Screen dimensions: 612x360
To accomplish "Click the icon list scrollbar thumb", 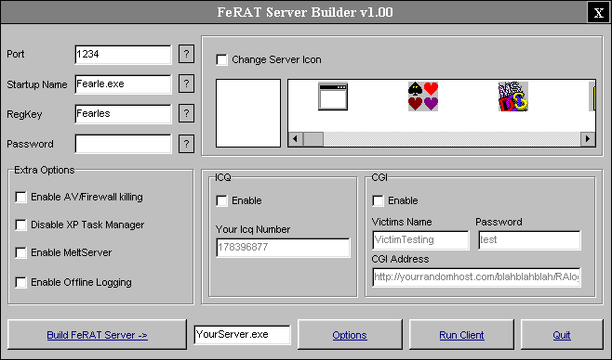I will click(x=313, y=139).
